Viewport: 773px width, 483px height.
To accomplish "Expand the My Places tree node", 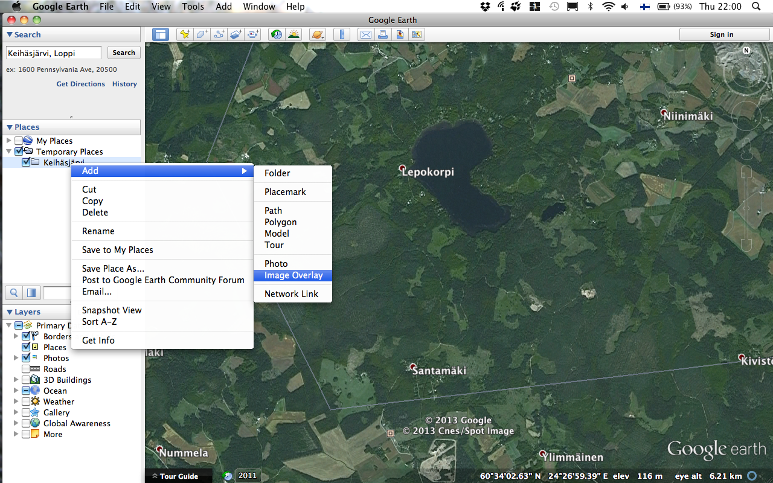I will tap(9, 141).
